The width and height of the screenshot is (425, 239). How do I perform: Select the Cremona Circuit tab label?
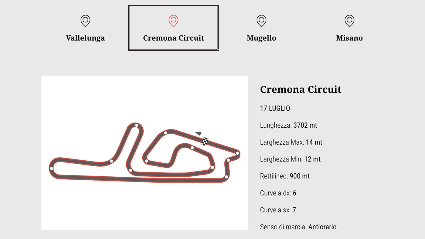[173, 38]
